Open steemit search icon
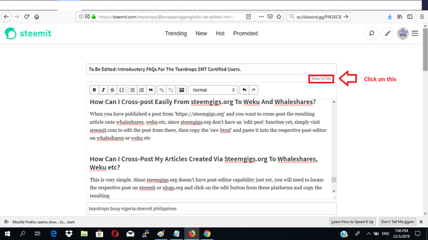 click(372, 33)
